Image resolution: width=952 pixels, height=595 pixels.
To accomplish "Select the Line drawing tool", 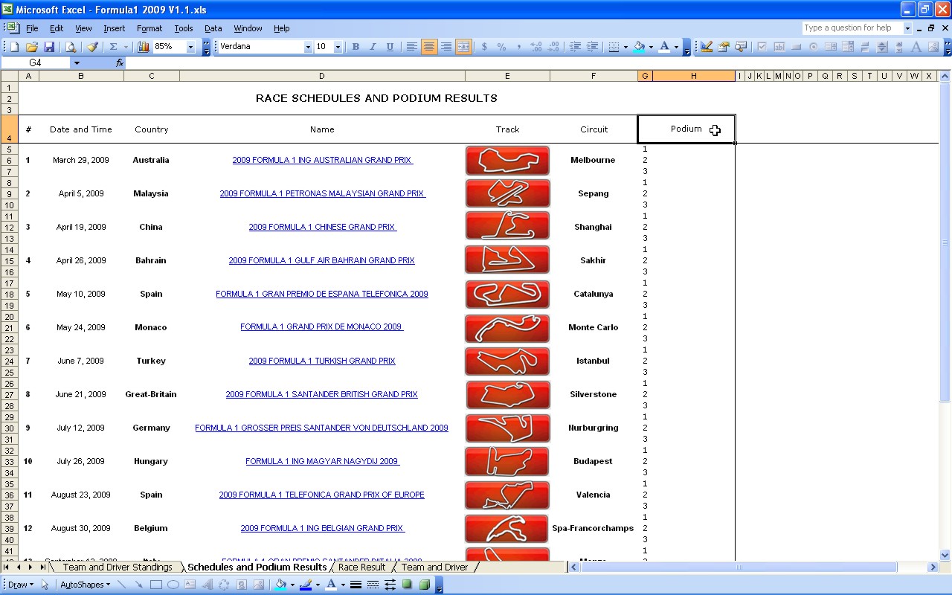I will pos(122,585).
